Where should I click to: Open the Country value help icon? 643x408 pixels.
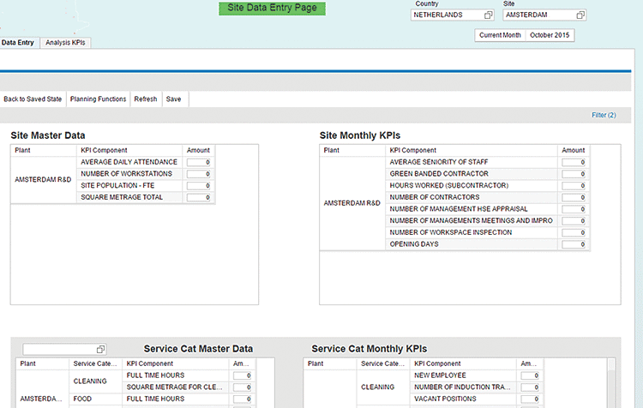click(489, 15)
